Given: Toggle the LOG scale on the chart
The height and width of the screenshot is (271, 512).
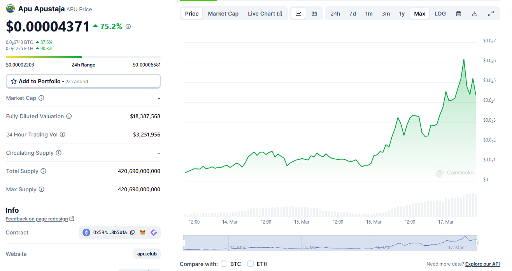Looking at the screenshot, I should (440, 14).
